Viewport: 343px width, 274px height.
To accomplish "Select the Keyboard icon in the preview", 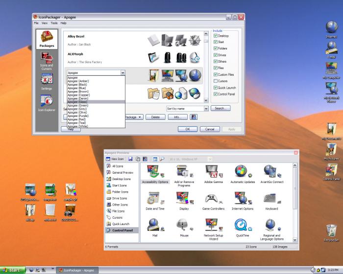I will 272,201.
